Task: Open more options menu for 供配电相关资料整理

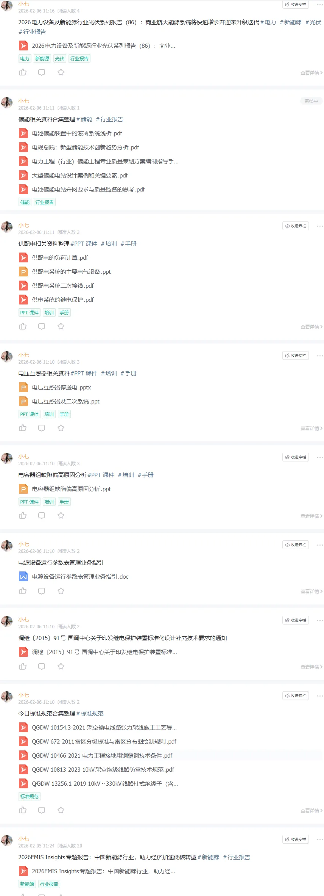Action: click(320, 226)
